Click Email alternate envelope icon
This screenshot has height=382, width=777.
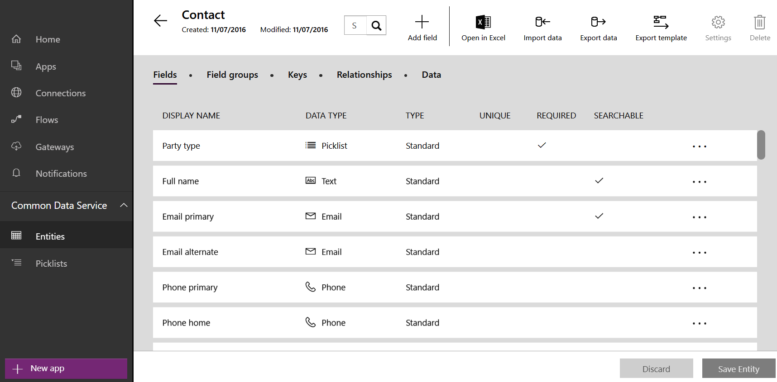[311, 251]
